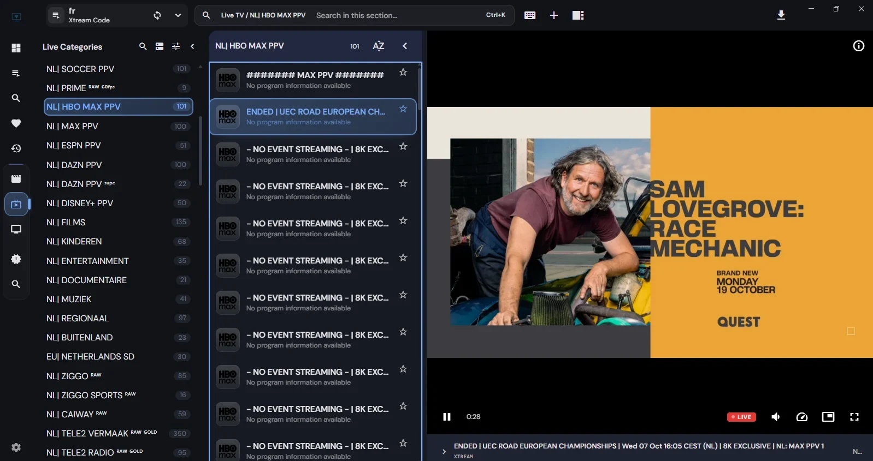Screen dimensions: 873x461
Task: Expand the playlist dropdown next to Xtream Code
Action: tap(178, 15)
